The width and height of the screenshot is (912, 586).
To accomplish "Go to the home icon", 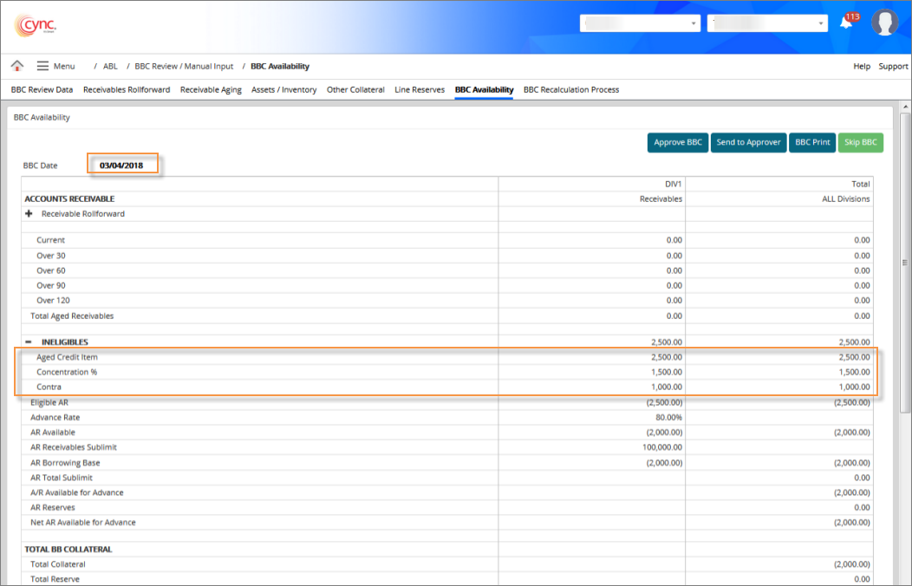I will tap(17, 66).
